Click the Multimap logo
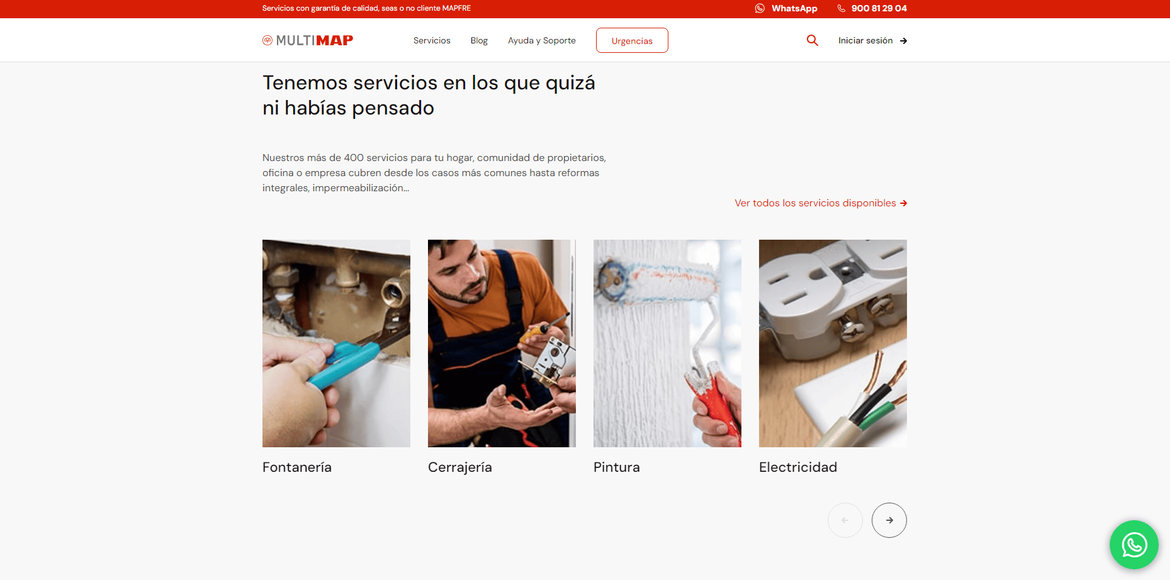 click(x=308, y=40)
